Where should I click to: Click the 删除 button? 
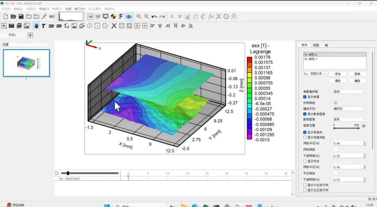[357, 81]
